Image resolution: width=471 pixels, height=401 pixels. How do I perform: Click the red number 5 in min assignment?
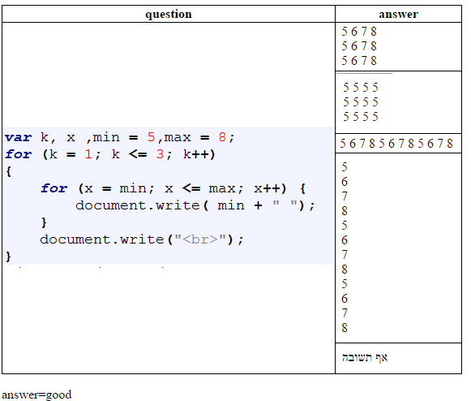tap(151, 137)
